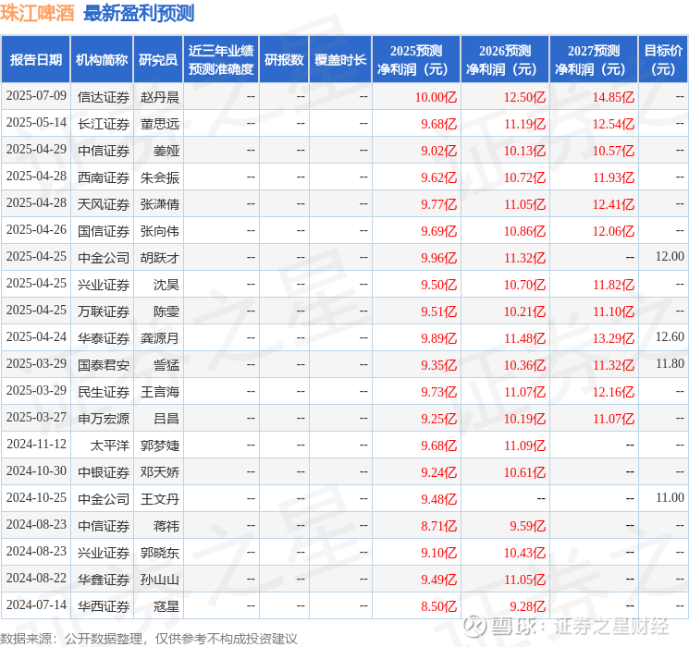Click the 覆盖时长 column header
Image resolution: width=689 pixels, height=647 pixels.
pos(340,60)
